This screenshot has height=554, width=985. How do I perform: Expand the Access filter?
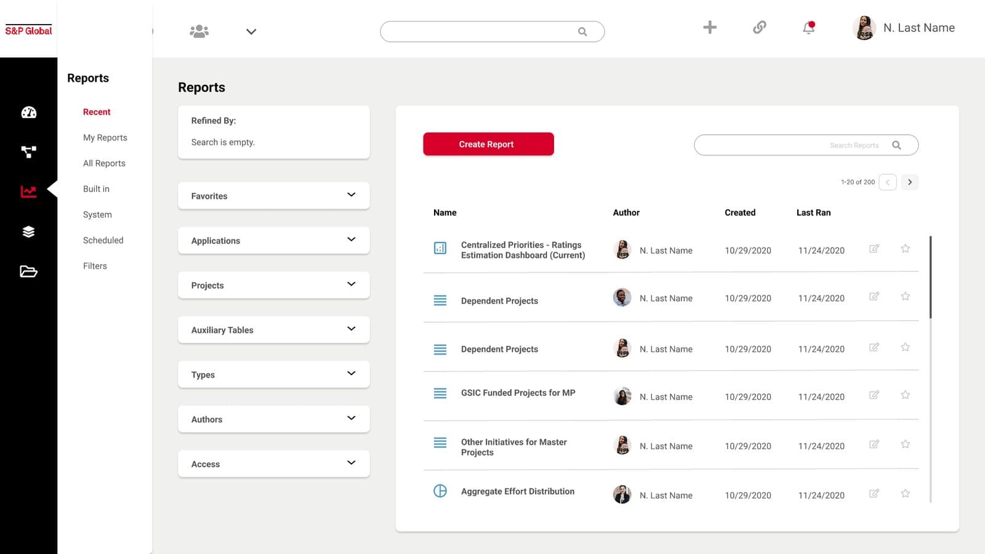[x=274, y=464]
